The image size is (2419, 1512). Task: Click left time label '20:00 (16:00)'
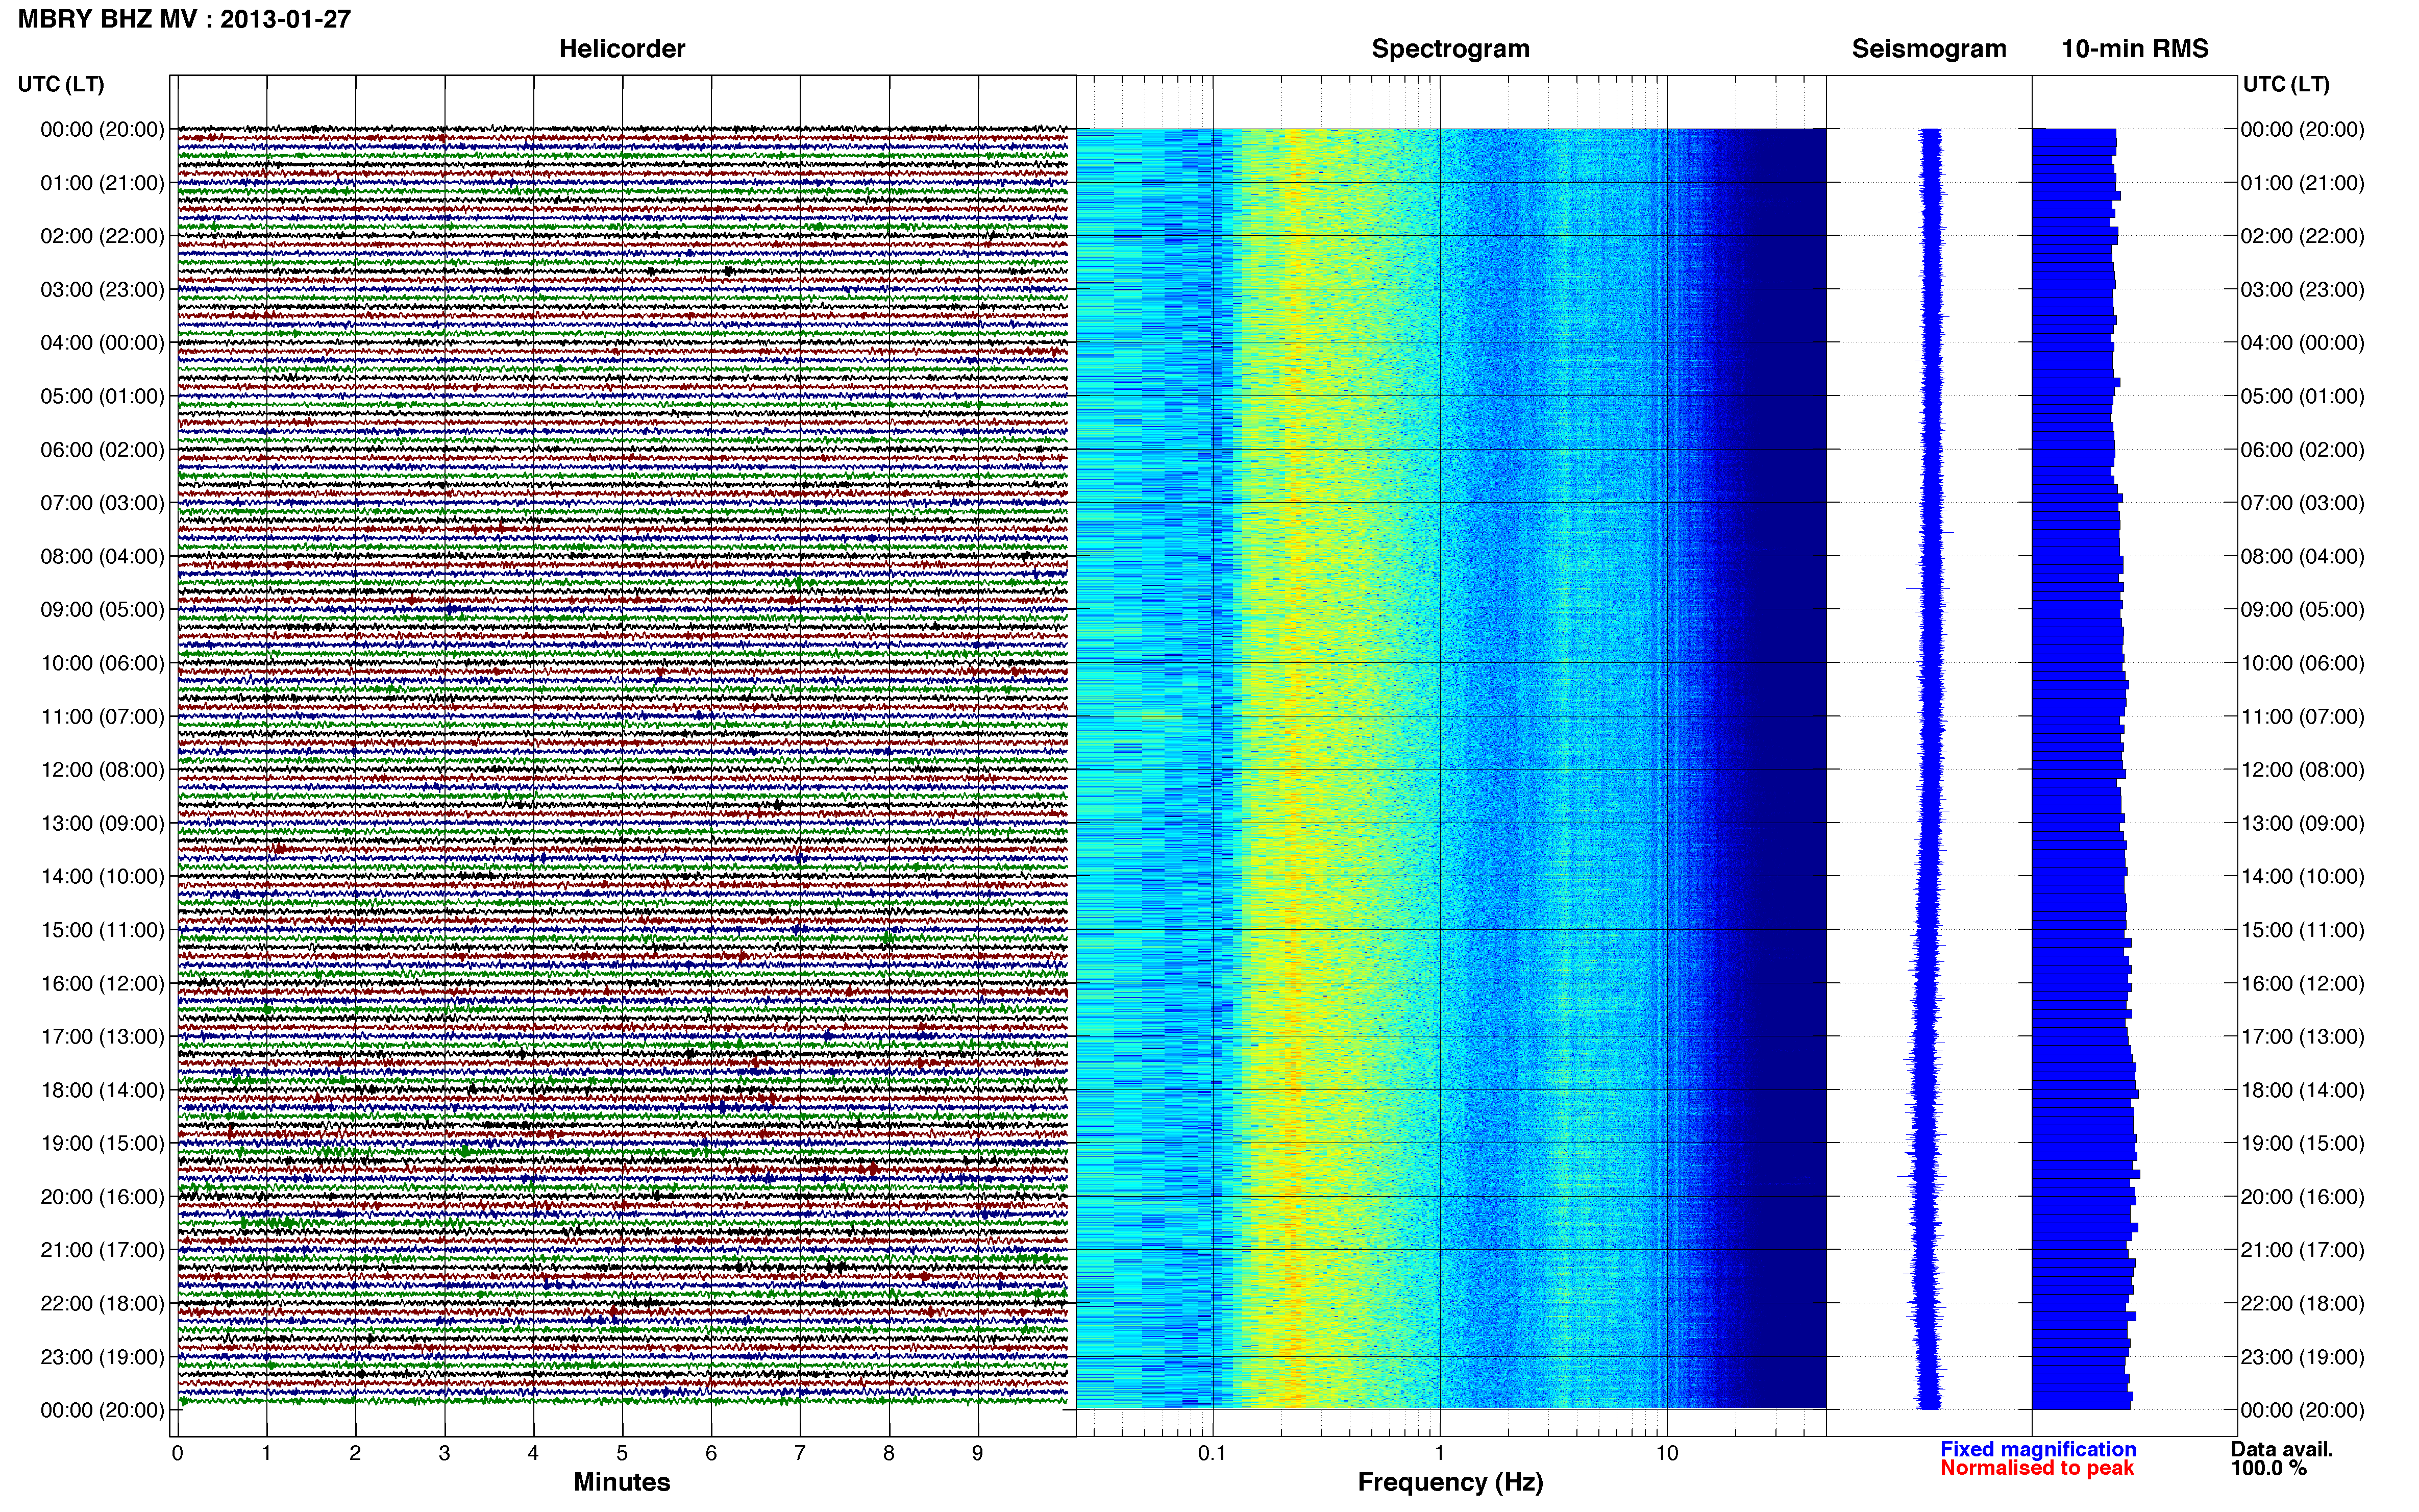point(102,1197)
